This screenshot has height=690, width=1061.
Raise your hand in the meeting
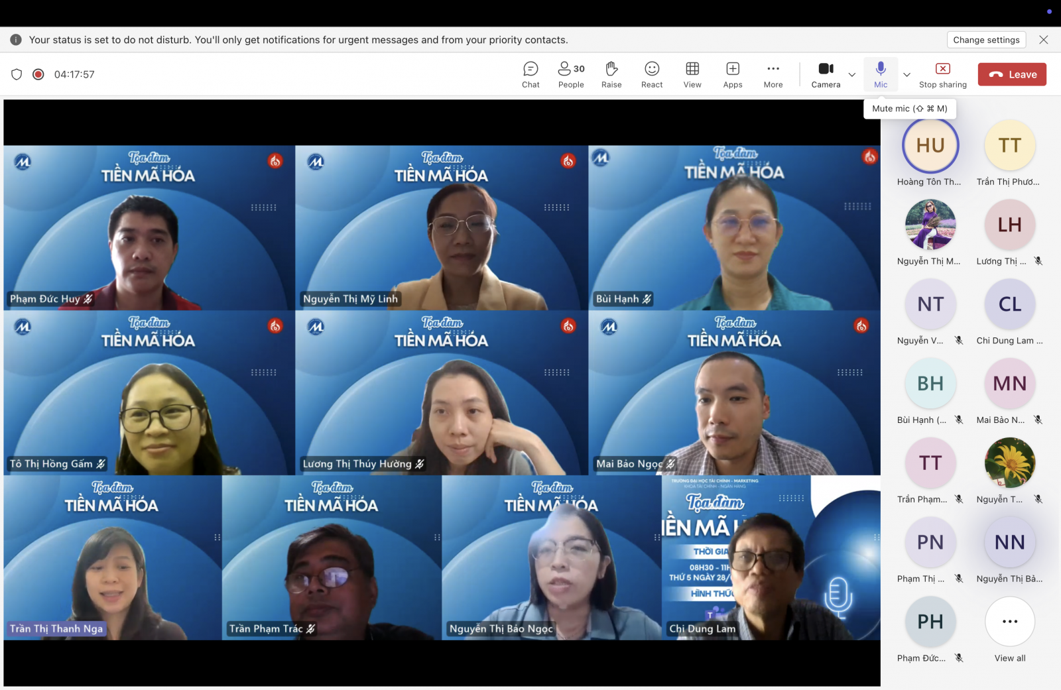coord(611,74)
